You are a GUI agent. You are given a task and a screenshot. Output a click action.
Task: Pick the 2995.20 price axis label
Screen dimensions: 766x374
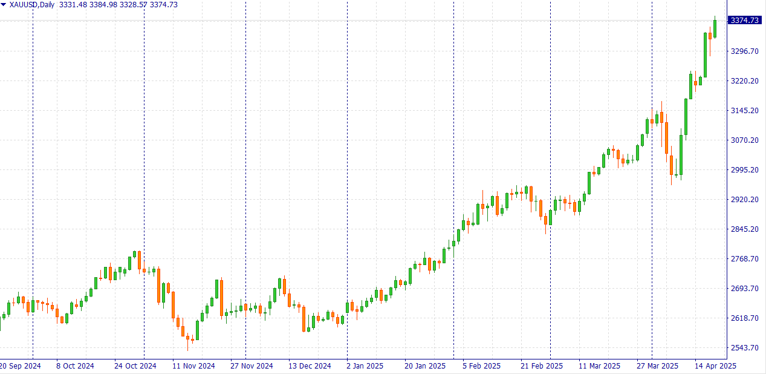point(744,170)
